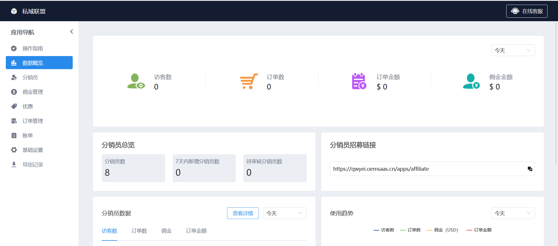Viewport: 558px width, 246px height.
Task: Click the 操作指南 compass icon
Action: tap(14, 49)
